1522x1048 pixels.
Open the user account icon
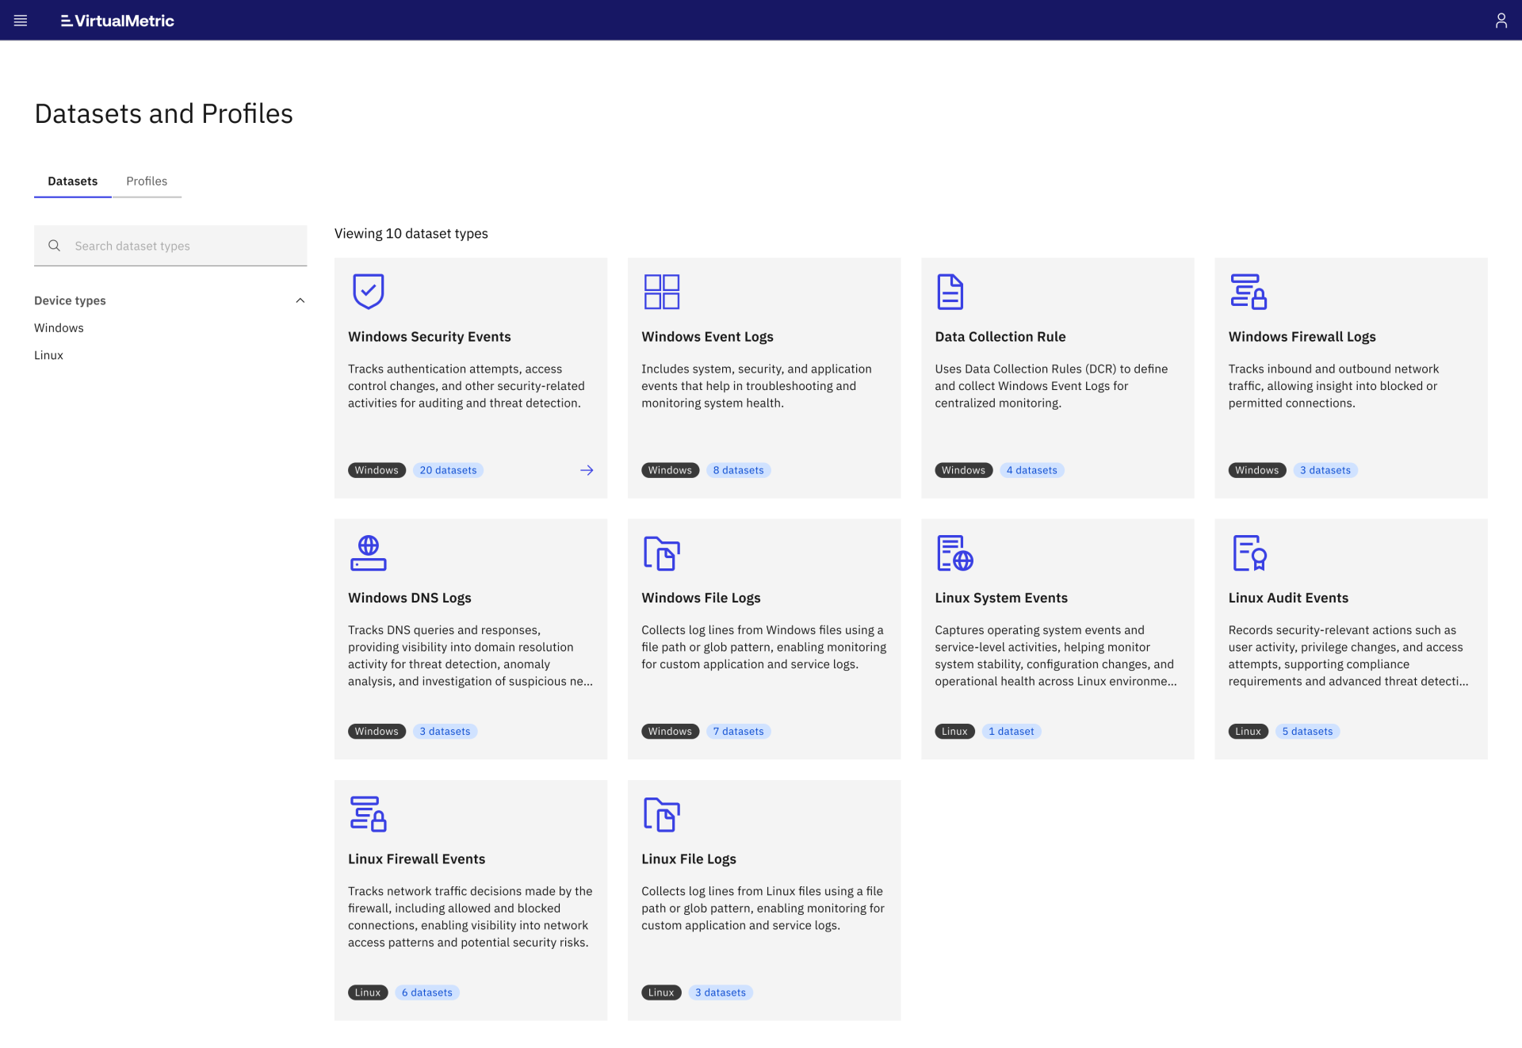point(1501,21)
